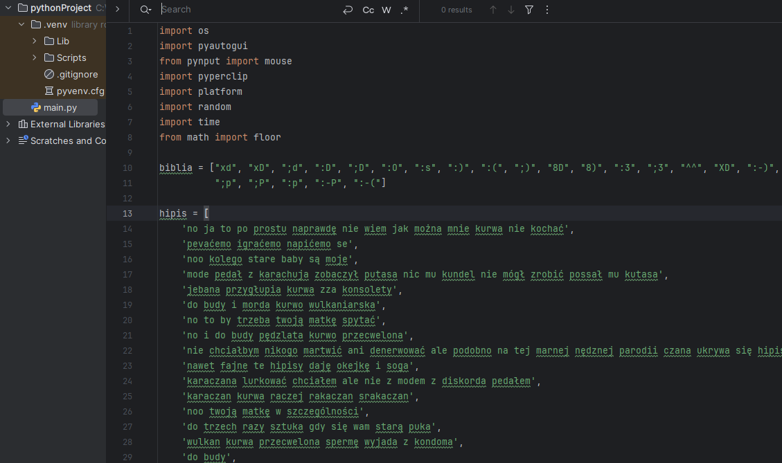Click 'import time' line in editor

click(x=190, y=122)
